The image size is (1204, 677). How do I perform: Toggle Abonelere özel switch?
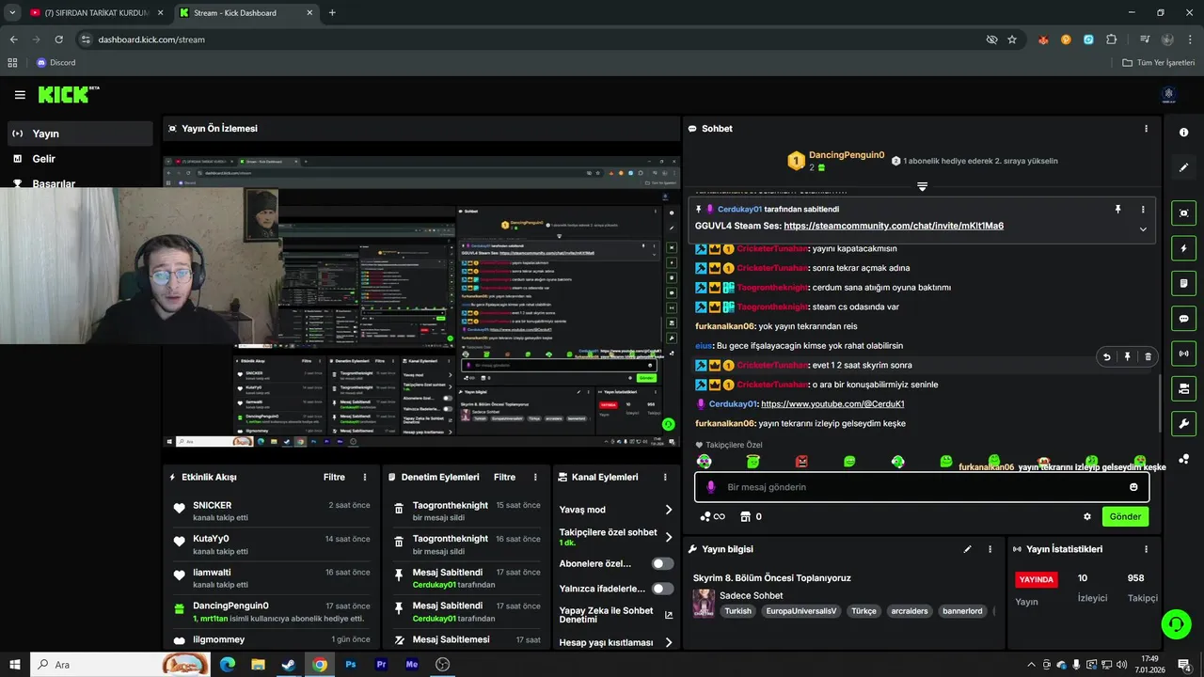pos(663,563)
